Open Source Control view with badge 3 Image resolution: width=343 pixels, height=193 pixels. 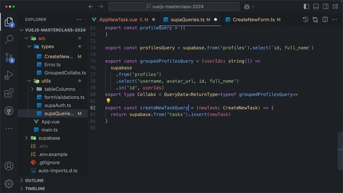click(9, 58)
